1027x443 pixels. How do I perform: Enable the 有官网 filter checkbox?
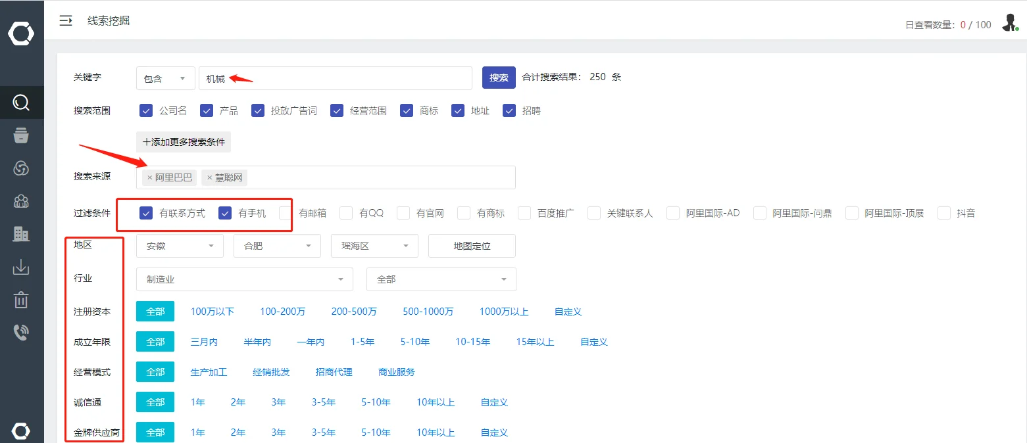(403, 213)
